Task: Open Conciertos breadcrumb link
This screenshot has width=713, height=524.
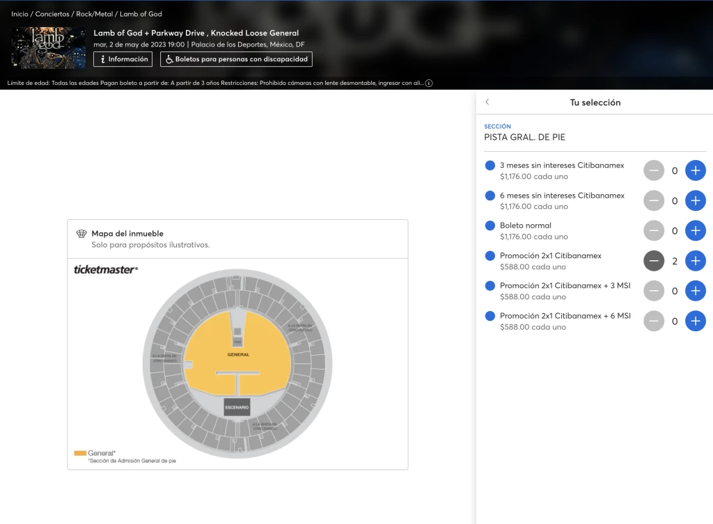Action: pos(52,14)
